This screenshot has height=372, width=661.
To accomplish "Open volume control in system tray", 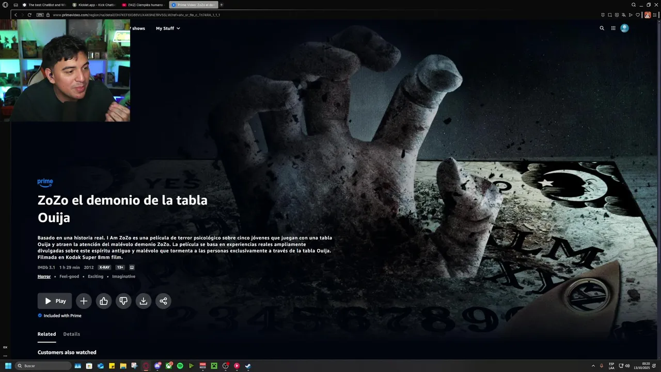I will pos(627,366).
